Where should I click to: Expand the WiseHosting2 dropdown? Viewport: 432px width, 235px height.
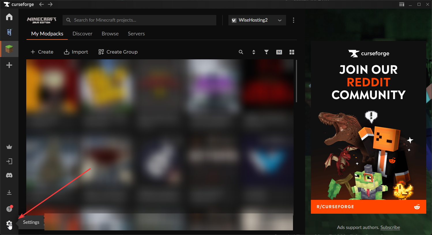coord(257,20)
